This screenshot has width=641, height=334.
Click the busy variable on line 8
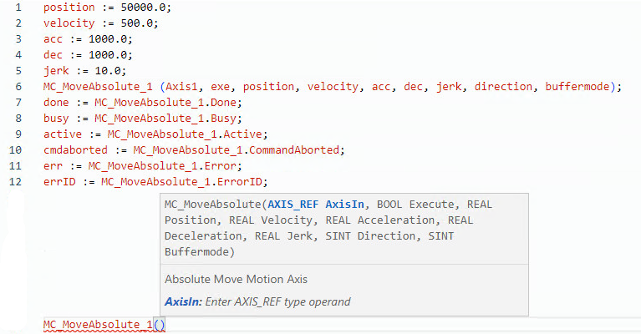pos(56,119)
